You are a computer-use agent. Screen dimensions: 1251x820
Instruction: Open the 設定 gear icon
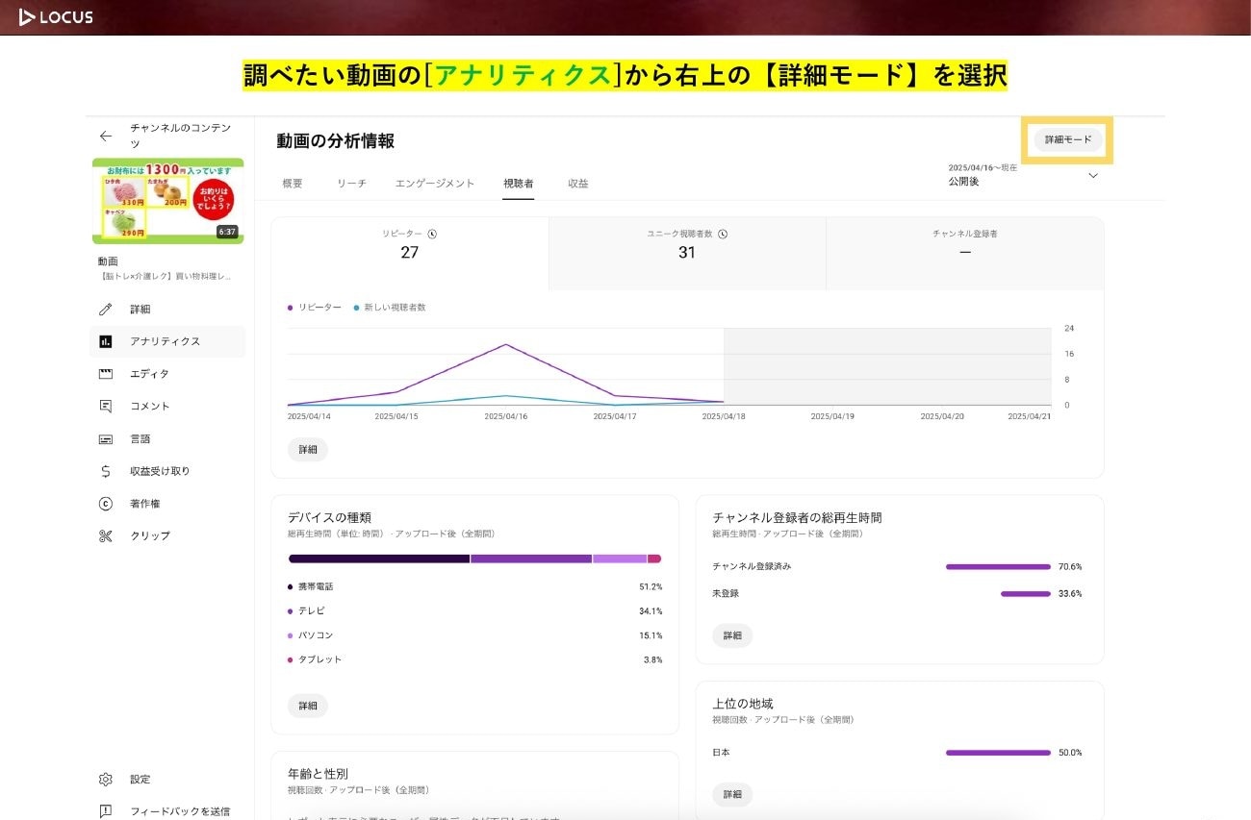(x=106, y=780)
